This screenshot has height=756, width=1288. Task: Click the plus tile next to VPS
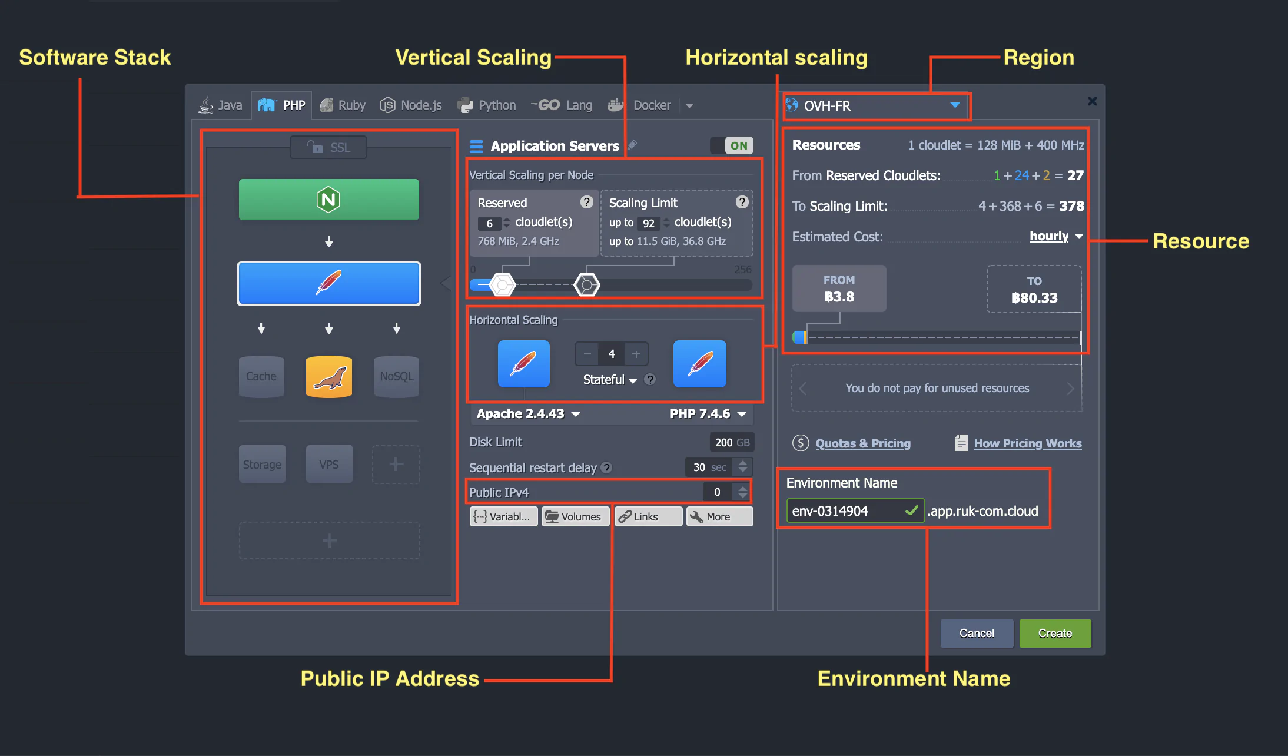pos(396,464)
